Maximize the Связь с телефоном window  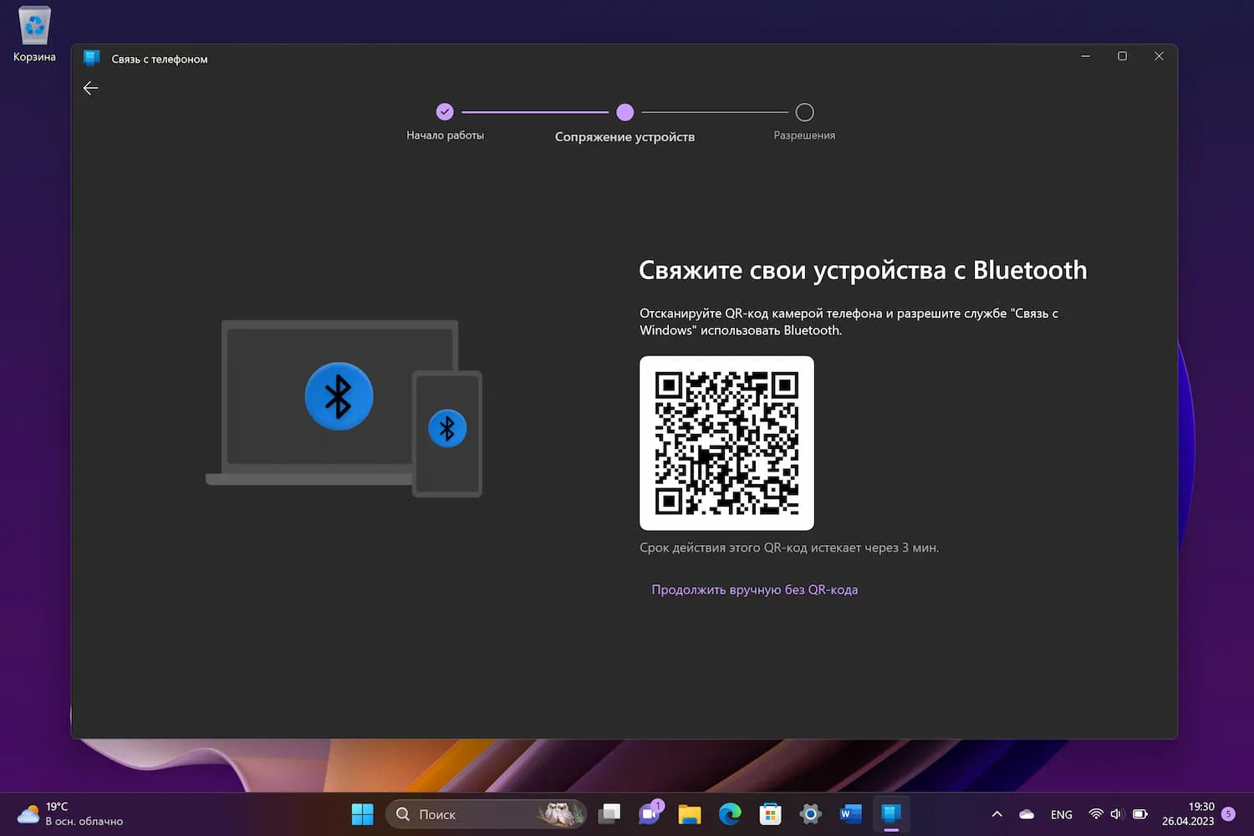pos(1123,56)
